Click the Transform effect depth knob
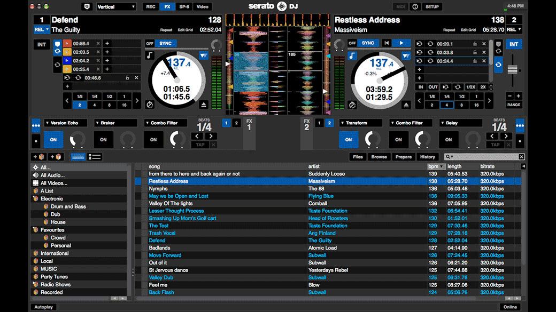 tap(373, 139)
